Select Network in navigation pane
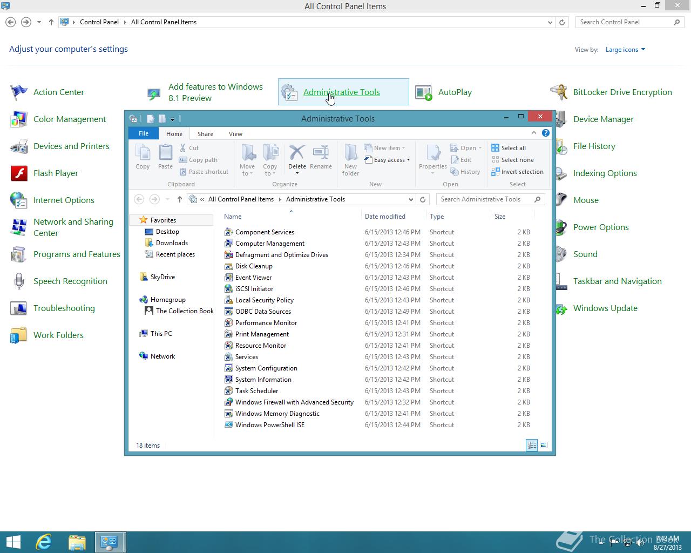691x553 pixels. pyautogui.click(x=162, y=356)
